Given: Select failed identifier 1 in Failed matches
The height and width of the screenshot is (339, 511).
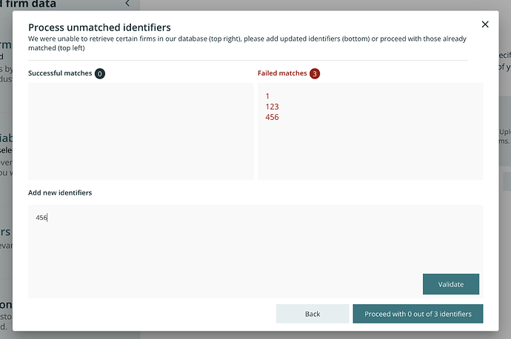Looking at the screenshot, I should [x=267, y=96].
